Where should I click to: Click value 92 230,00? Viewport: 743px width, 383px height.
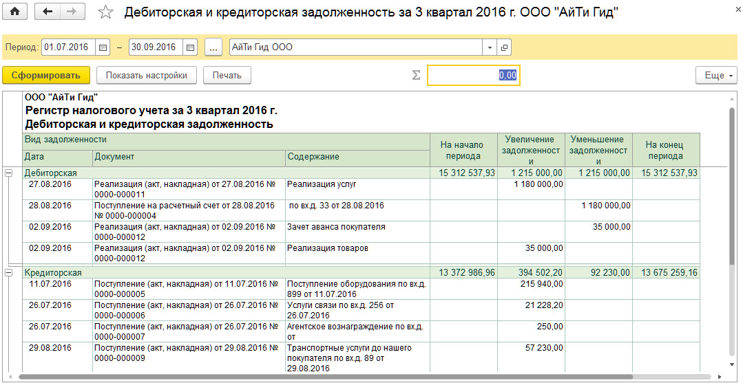609,273
